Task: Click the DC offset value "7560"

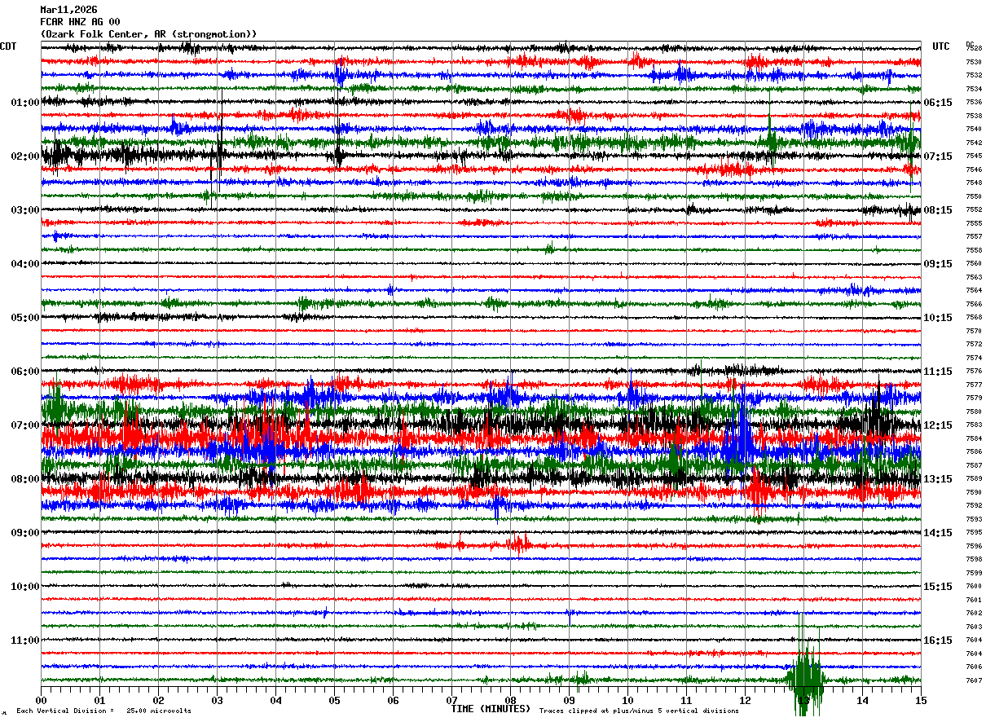Action: [974, 264]
